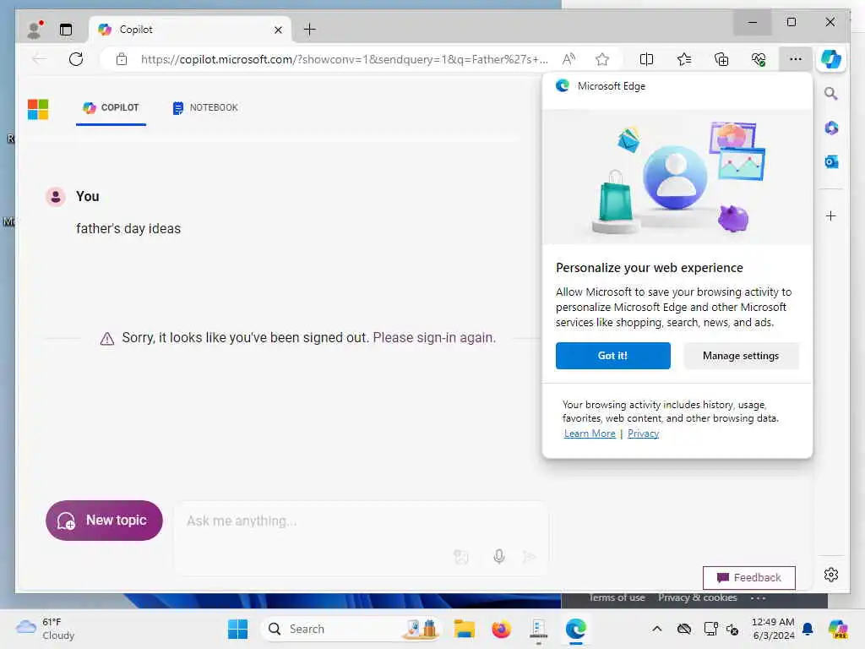This screenshot has height=649, width=865.
Task: Open the Favorites list icon
Action: [x=684, y=59]
